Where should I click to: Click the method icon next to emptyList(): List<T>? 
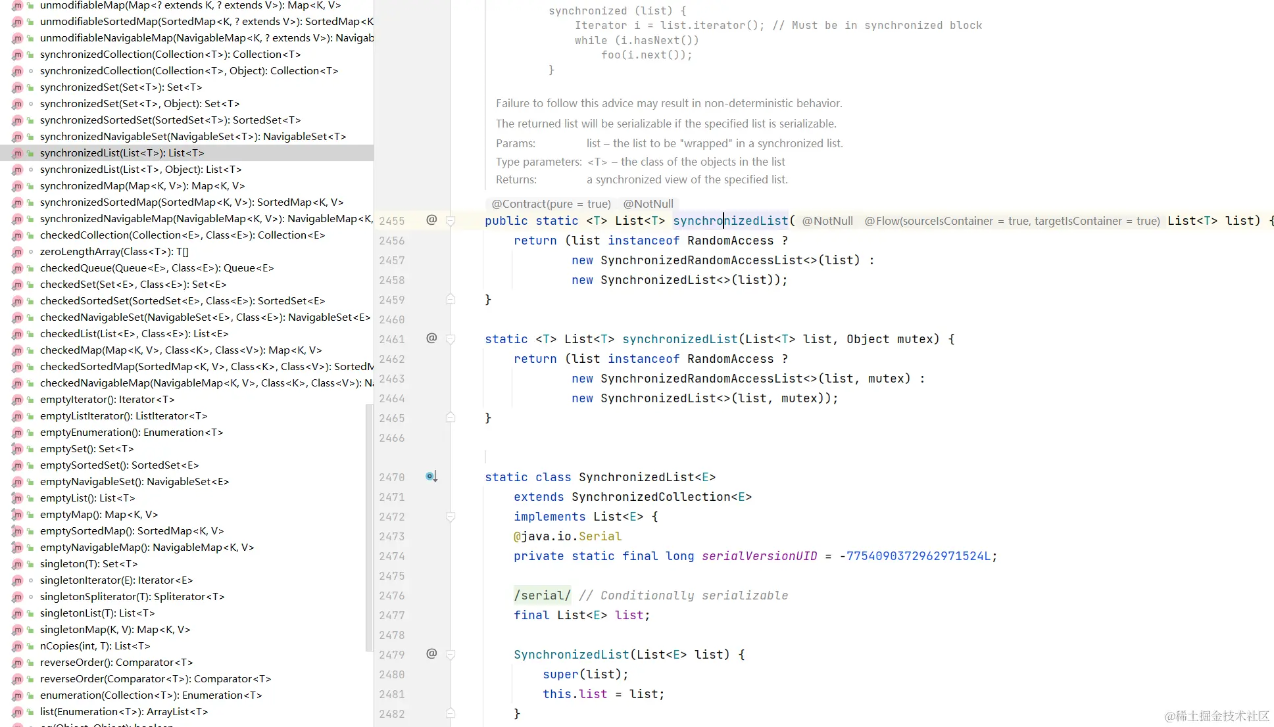coord(18,498)
